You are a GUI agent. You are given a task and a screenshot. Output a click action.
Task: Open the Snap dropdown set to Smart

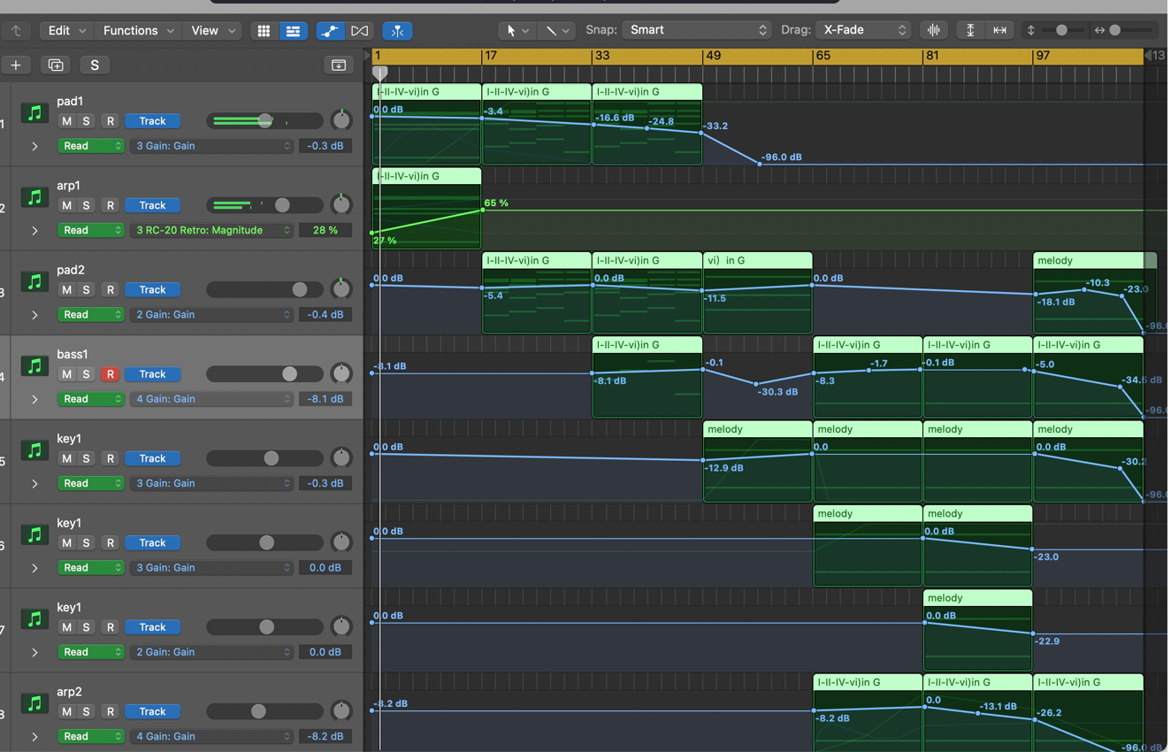(695, 29)
